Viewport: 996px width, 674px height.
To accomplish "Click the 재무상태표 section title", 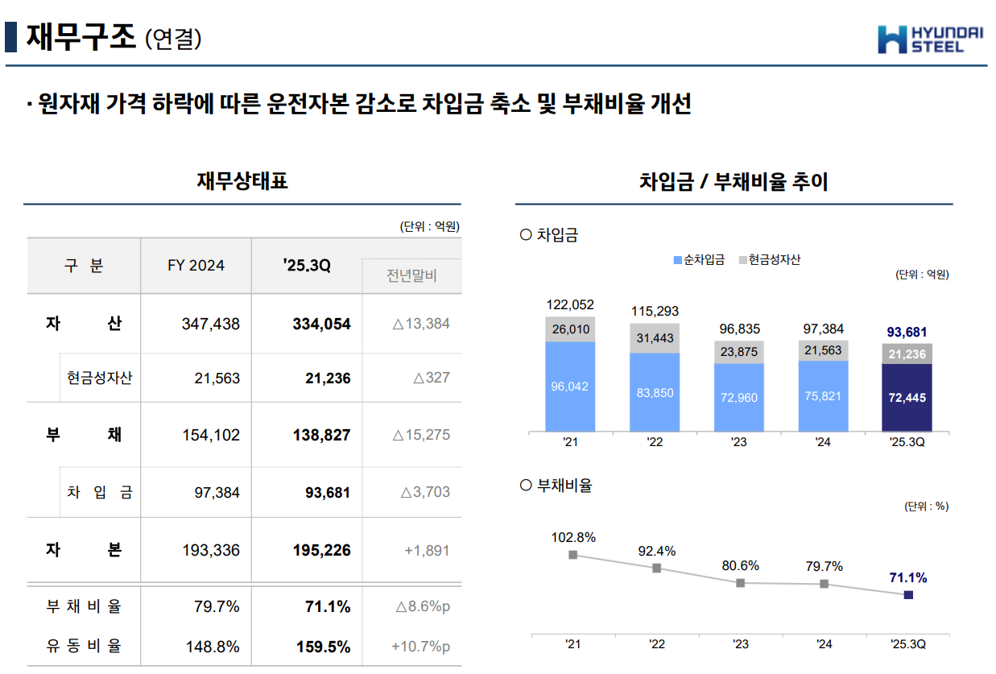I will 242,181.
